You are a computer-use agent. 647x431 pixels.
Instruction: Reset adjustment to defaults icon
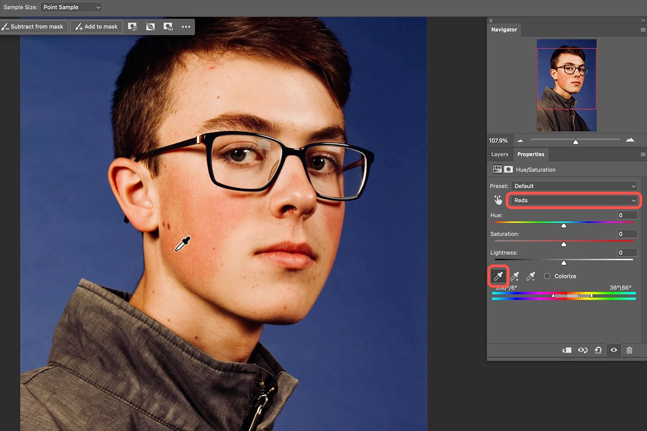598,350
